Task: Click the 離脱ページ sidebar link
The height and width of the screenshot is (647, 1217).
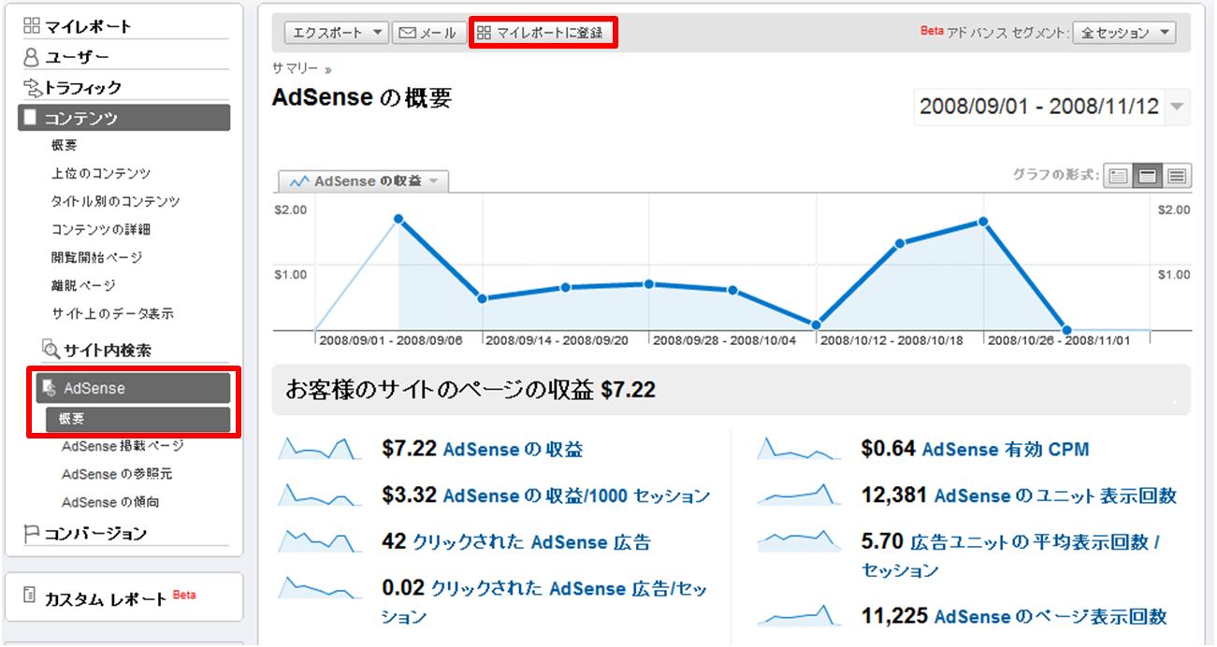Action: pyautogui.click(x=83, y=285)
